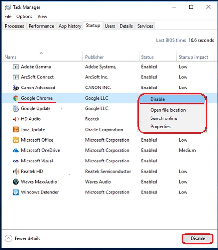
Task: Select the HD Audio entry name
Action: tap(31, 119)
